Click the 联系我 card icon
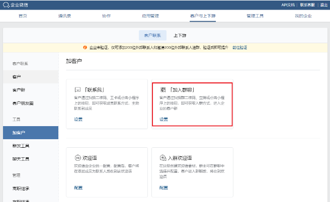330x202 pixels. tap(77, 89)
